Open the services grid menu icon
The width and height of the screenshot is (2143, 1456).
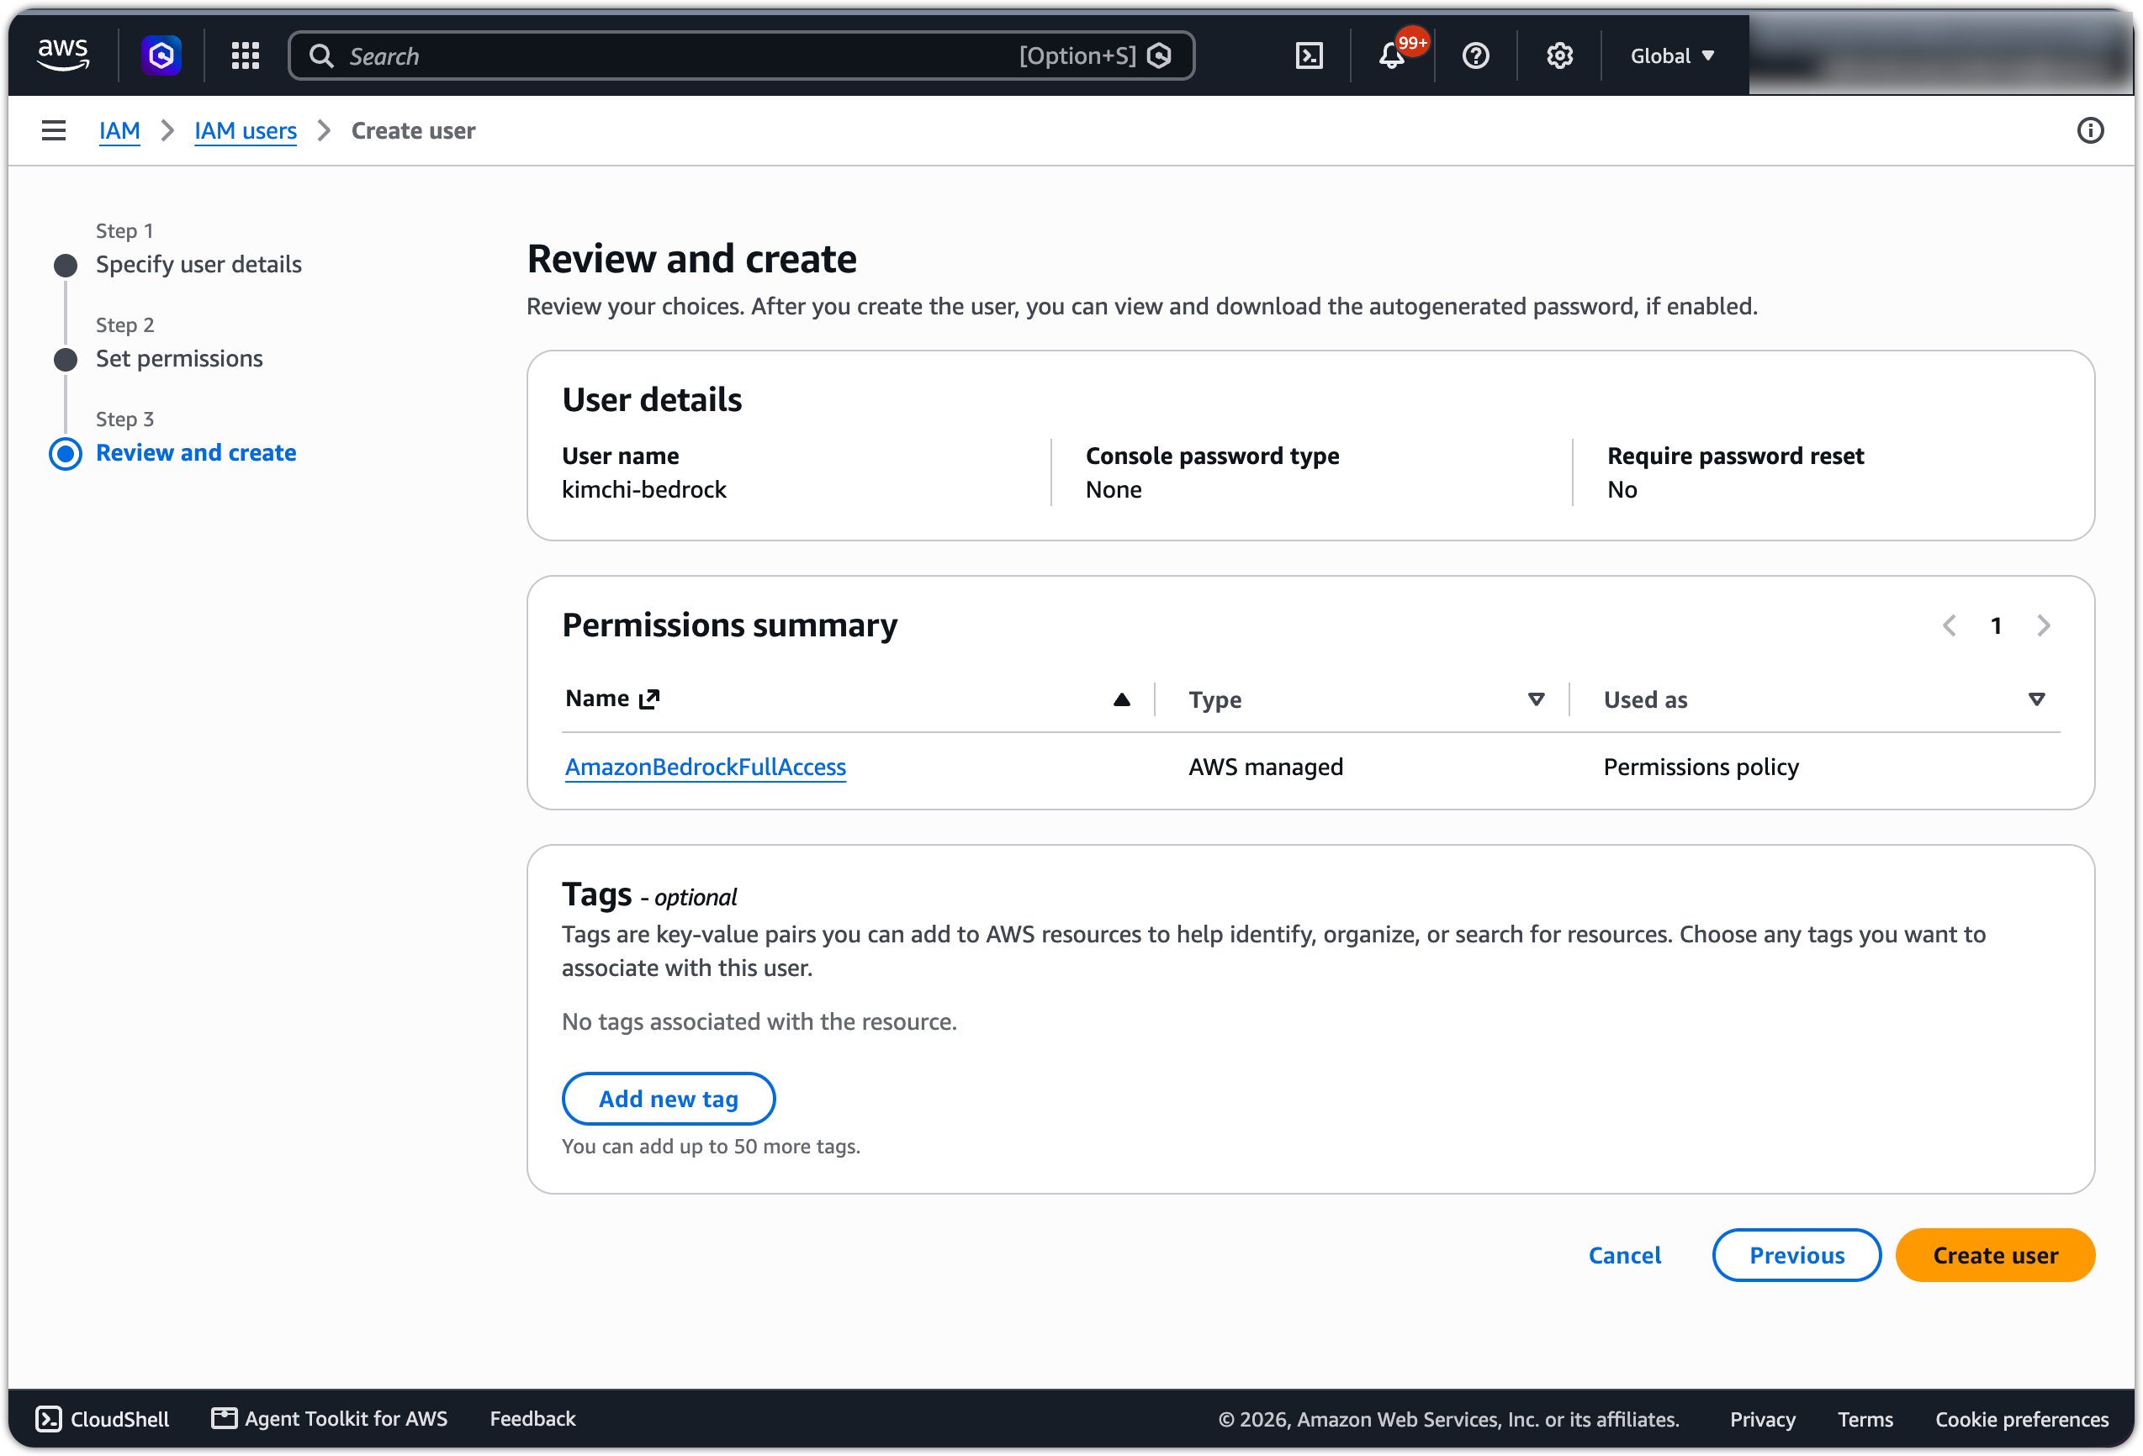coord(246,55)
